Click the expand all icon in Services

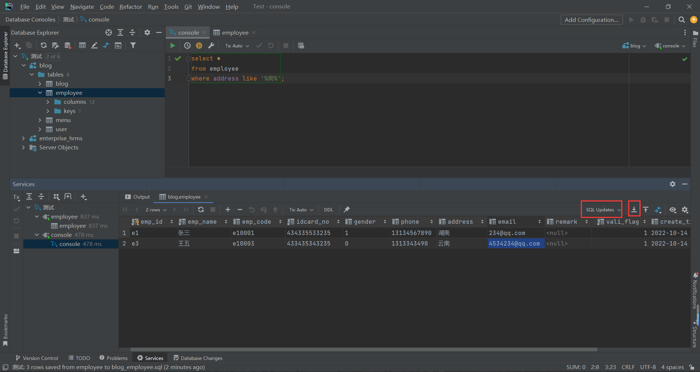click(x=29, y=197)
